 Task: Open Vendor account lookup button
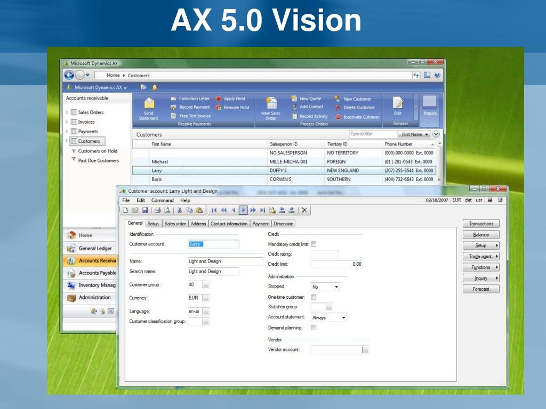click(x=365, y=350)
